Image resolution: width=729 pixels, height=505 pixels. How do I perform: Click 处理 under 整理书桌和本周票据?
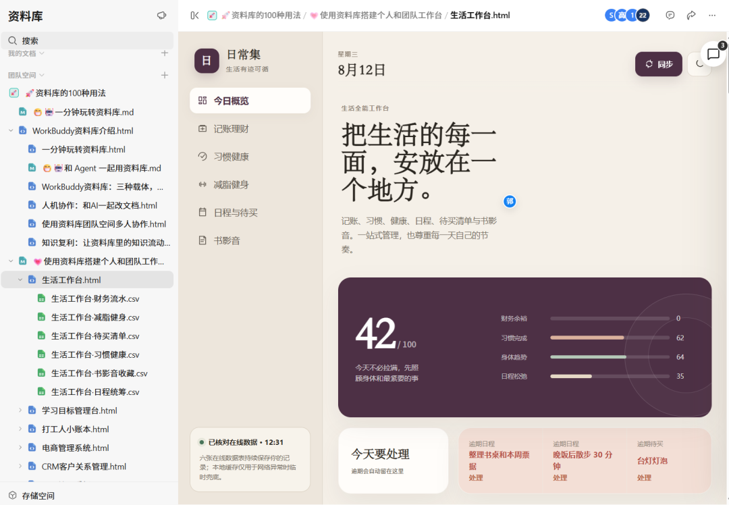point(476,477)
